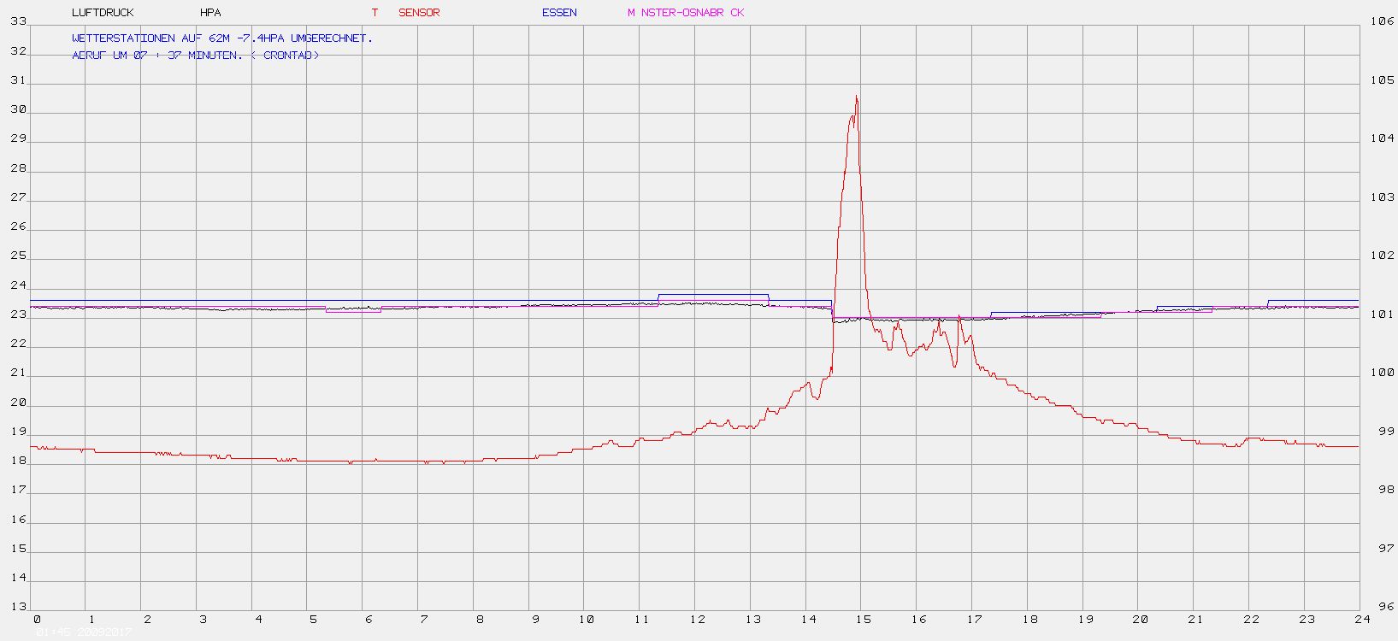
Task: Select hour 22 on the bottom time axis
Action: 1251,619
